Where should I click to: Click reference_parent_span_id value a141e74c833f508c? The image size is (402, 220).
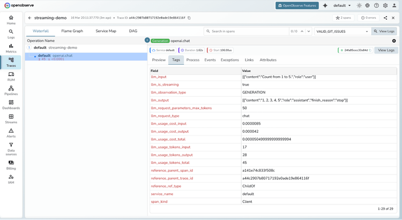(258, 171)
